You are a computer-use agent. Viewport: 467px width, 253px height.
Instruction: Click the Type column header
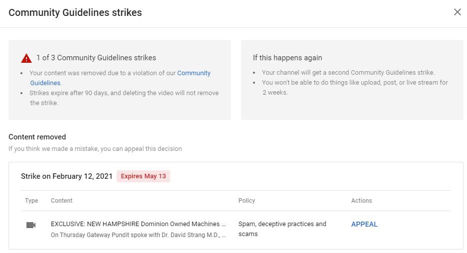pyautogui.click(x=31, y=201)
